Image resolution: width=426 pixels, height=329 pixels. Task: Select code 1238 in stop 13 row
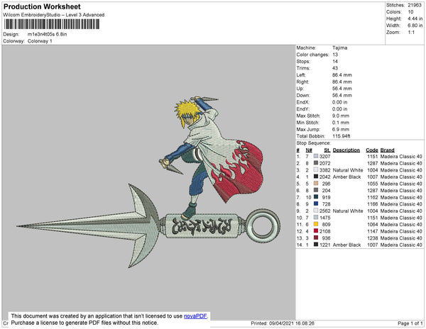pos(373,238)
